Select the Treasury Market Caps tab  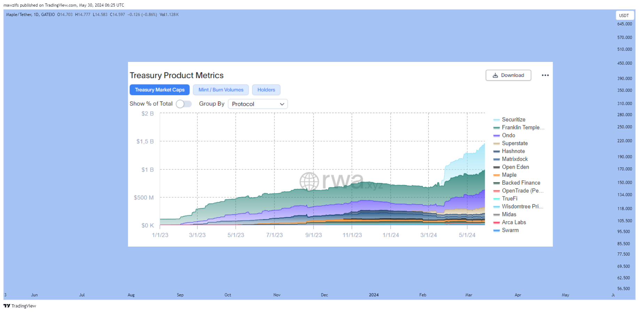click(x=159, y=90)
